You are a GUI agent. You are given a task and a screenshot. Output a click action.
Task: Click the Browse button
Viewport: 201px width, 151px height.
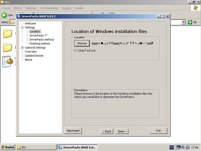[82, 43]
